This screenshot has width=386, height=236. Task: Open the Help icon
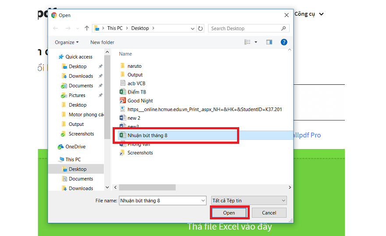click(284, 42)
